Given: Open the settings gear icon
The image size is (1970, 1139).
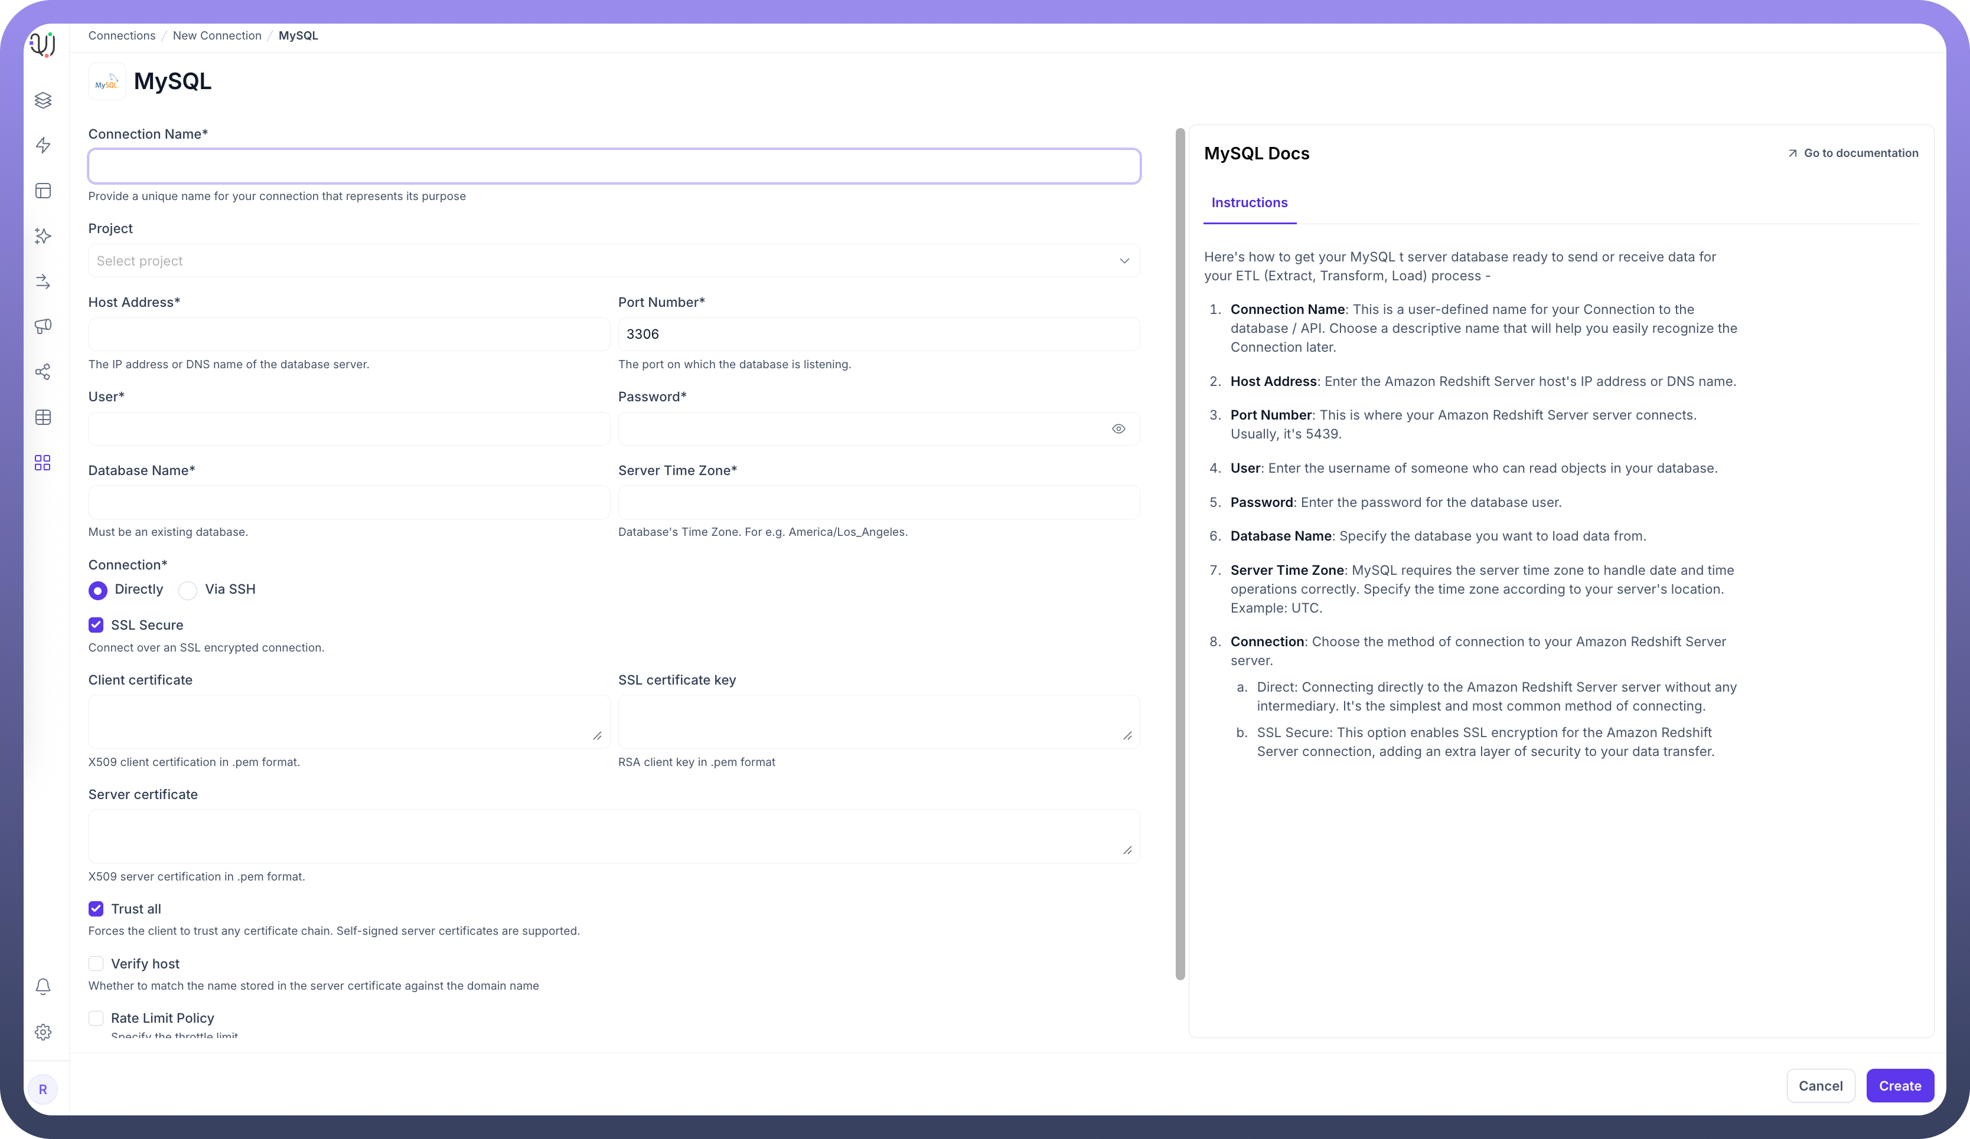Looking at the screenshot, I should click(x=43, y=1032).
